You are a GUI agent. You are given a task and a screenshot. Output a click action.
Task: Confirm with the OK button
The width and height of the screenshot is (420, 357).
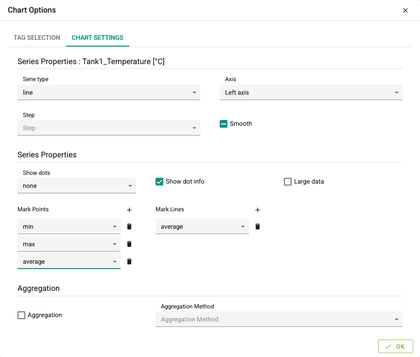pos(395,346)
